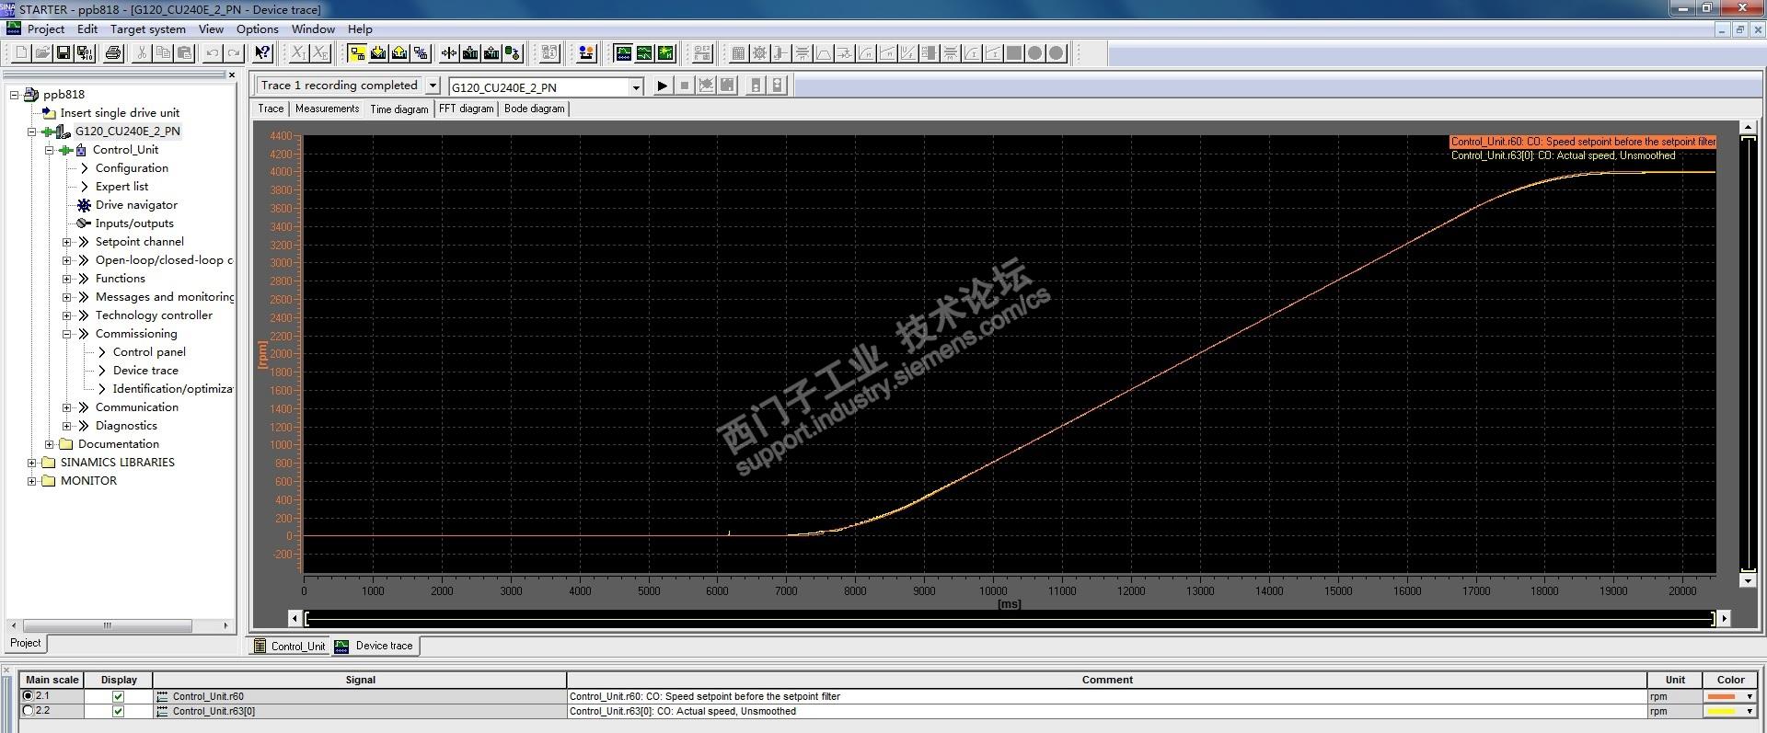
Task: Switch to the Bode diagram tab
Action: 535,109
